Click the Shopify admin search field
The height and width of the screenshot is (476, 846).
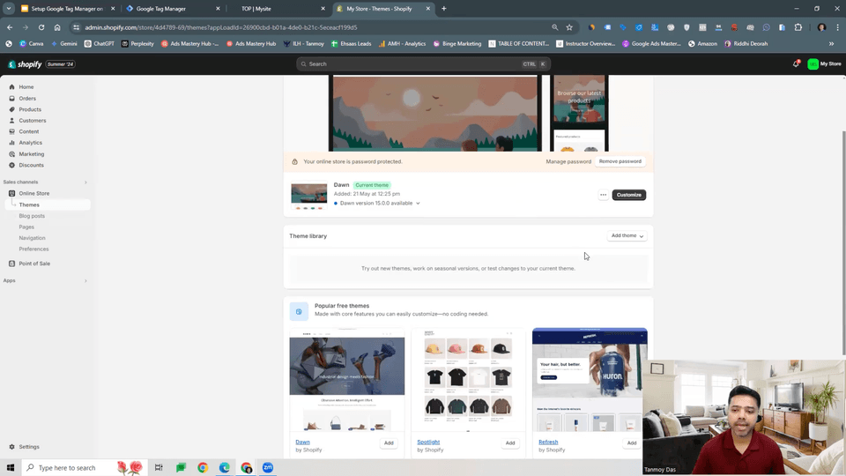423,63
